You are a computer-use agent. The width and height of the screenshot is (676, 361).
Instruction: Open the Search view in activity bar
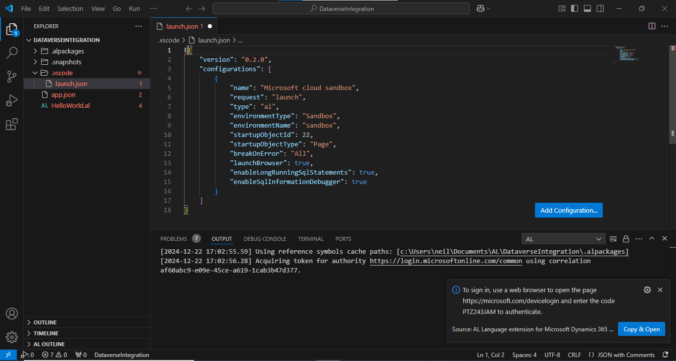pos(12,53)
